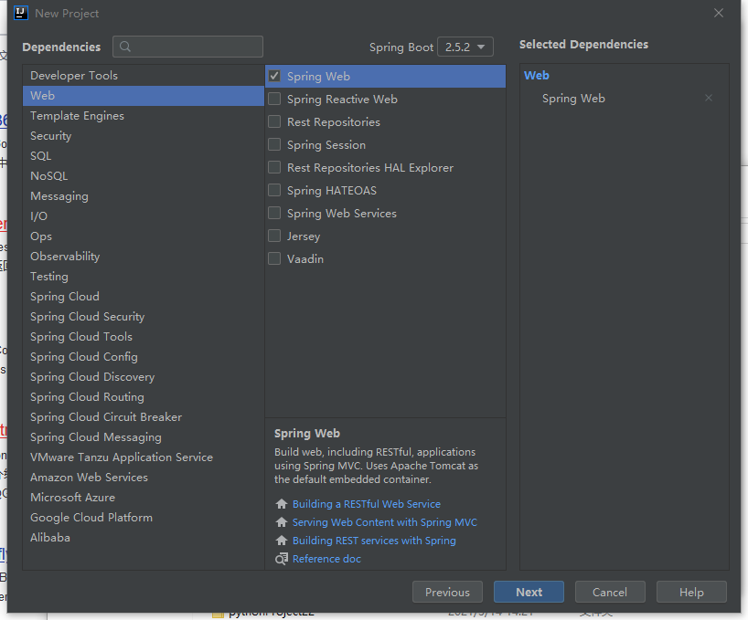This screenshot has height=620, width=748.
Task: Open the NoSQL category
Action: click(x=144, y=175)
